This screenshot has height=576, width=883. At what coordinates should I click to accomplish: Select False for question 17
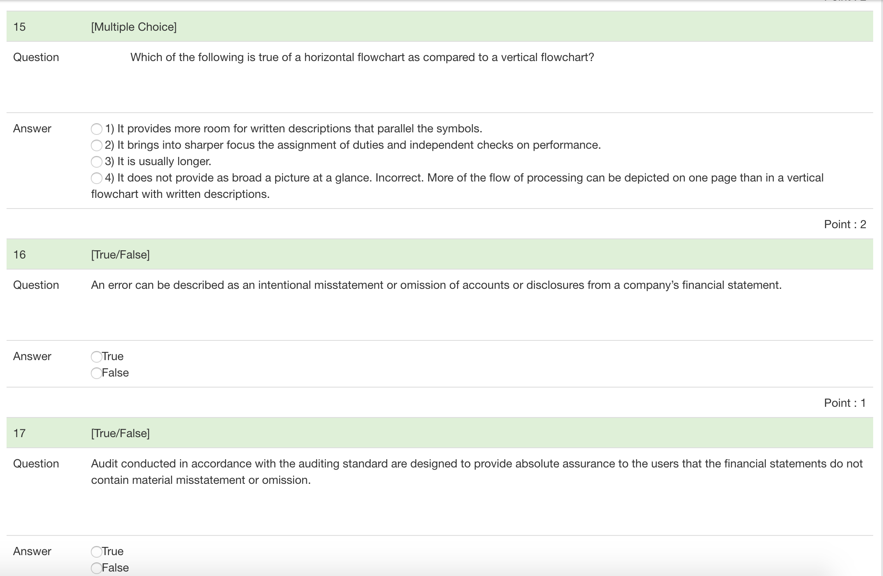[96, 568]
